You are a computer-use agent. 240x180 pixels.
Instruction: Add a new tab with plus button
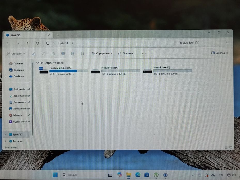[58, 35]
